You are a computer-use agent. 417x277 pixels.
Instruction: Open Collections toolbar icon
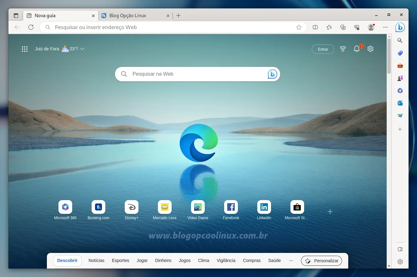click(x=343, y=27)
